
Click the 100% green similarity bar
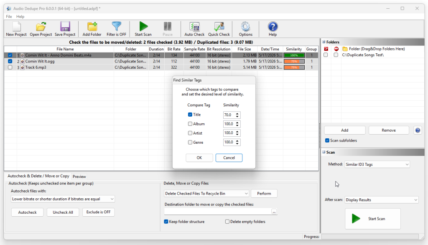[x=294, y=55]
